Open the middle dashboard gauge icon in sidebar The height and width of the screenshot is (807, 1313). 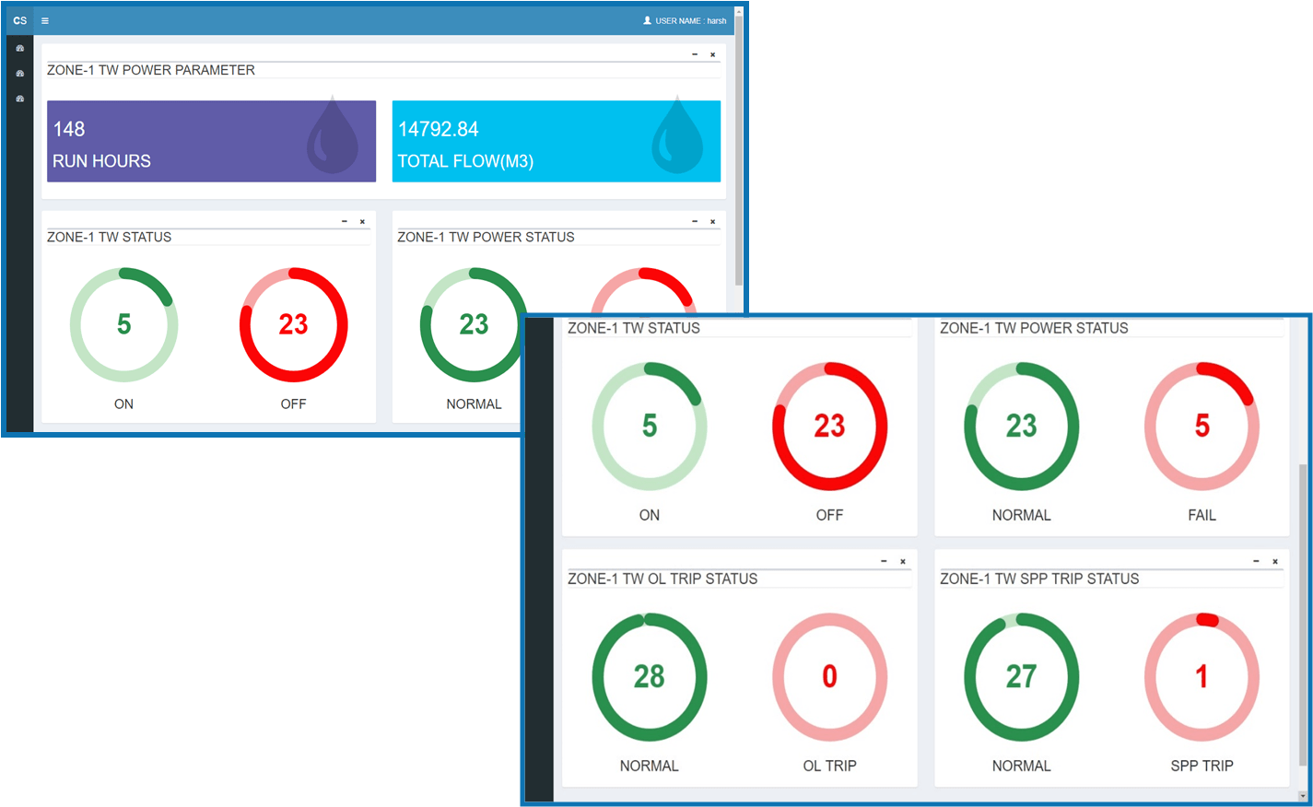click(x=19, y=74)
